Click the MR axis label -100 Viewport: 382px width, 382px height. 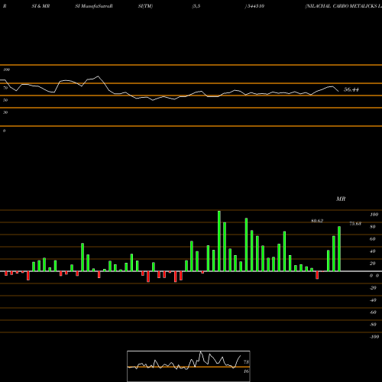tap(374, 337)
